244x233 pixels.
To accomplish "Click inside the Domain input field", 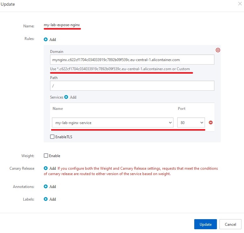I will coord(132,60).
